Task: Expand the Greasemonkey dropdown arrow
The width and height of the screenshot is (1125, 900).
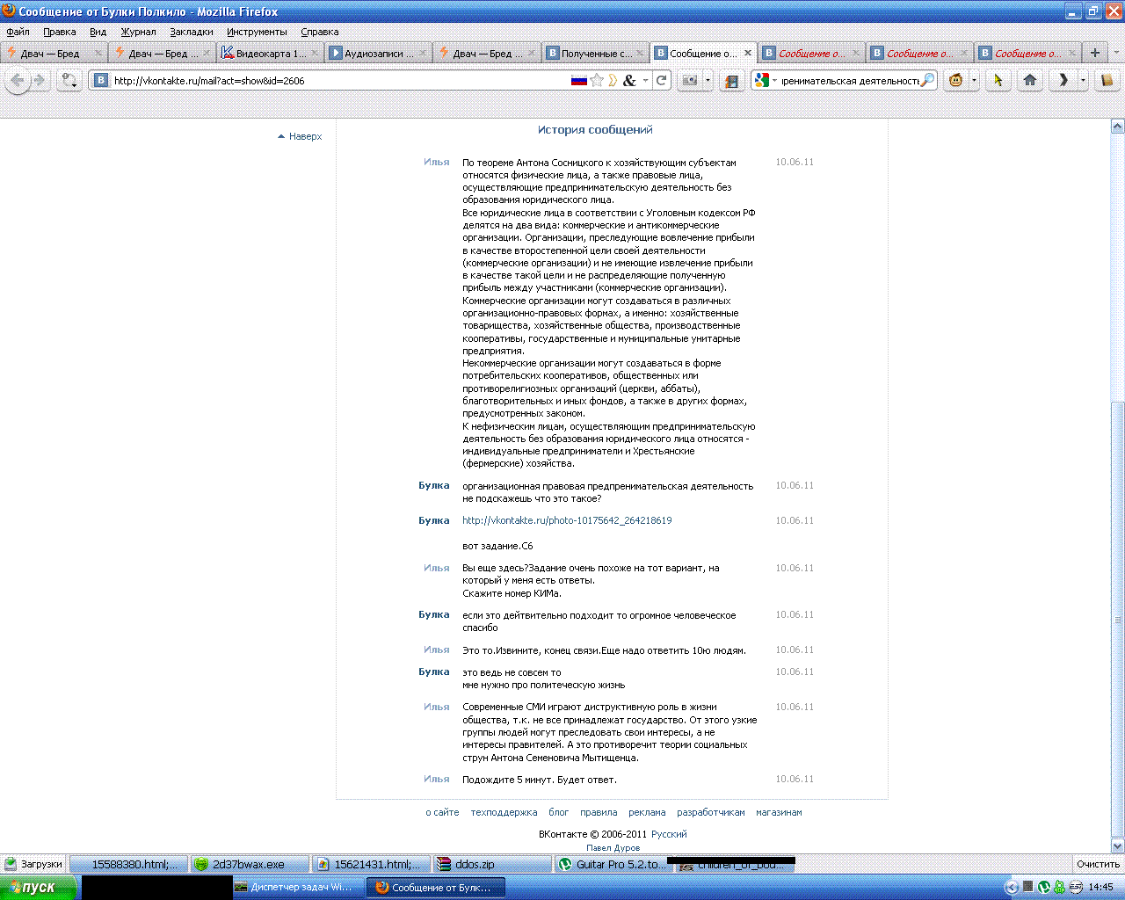Action: pos(974,80)
